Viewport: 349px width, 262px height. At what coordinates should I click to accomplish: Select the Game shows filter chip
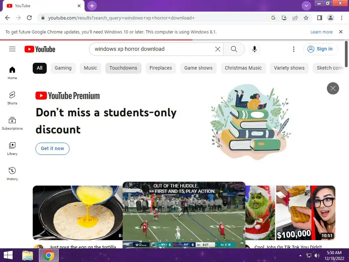pos(198,68)
